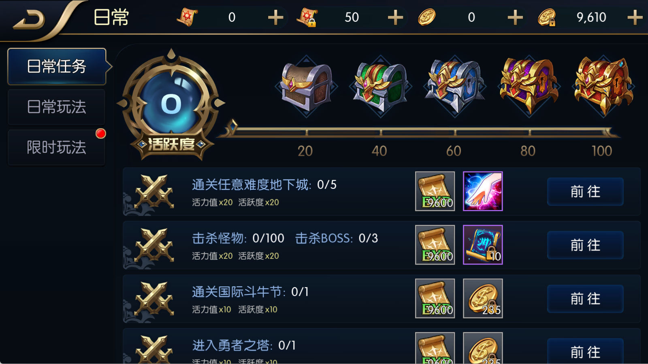
Task: Open the blue 60-point treasure chest
Action: click(x=454, y=87)
